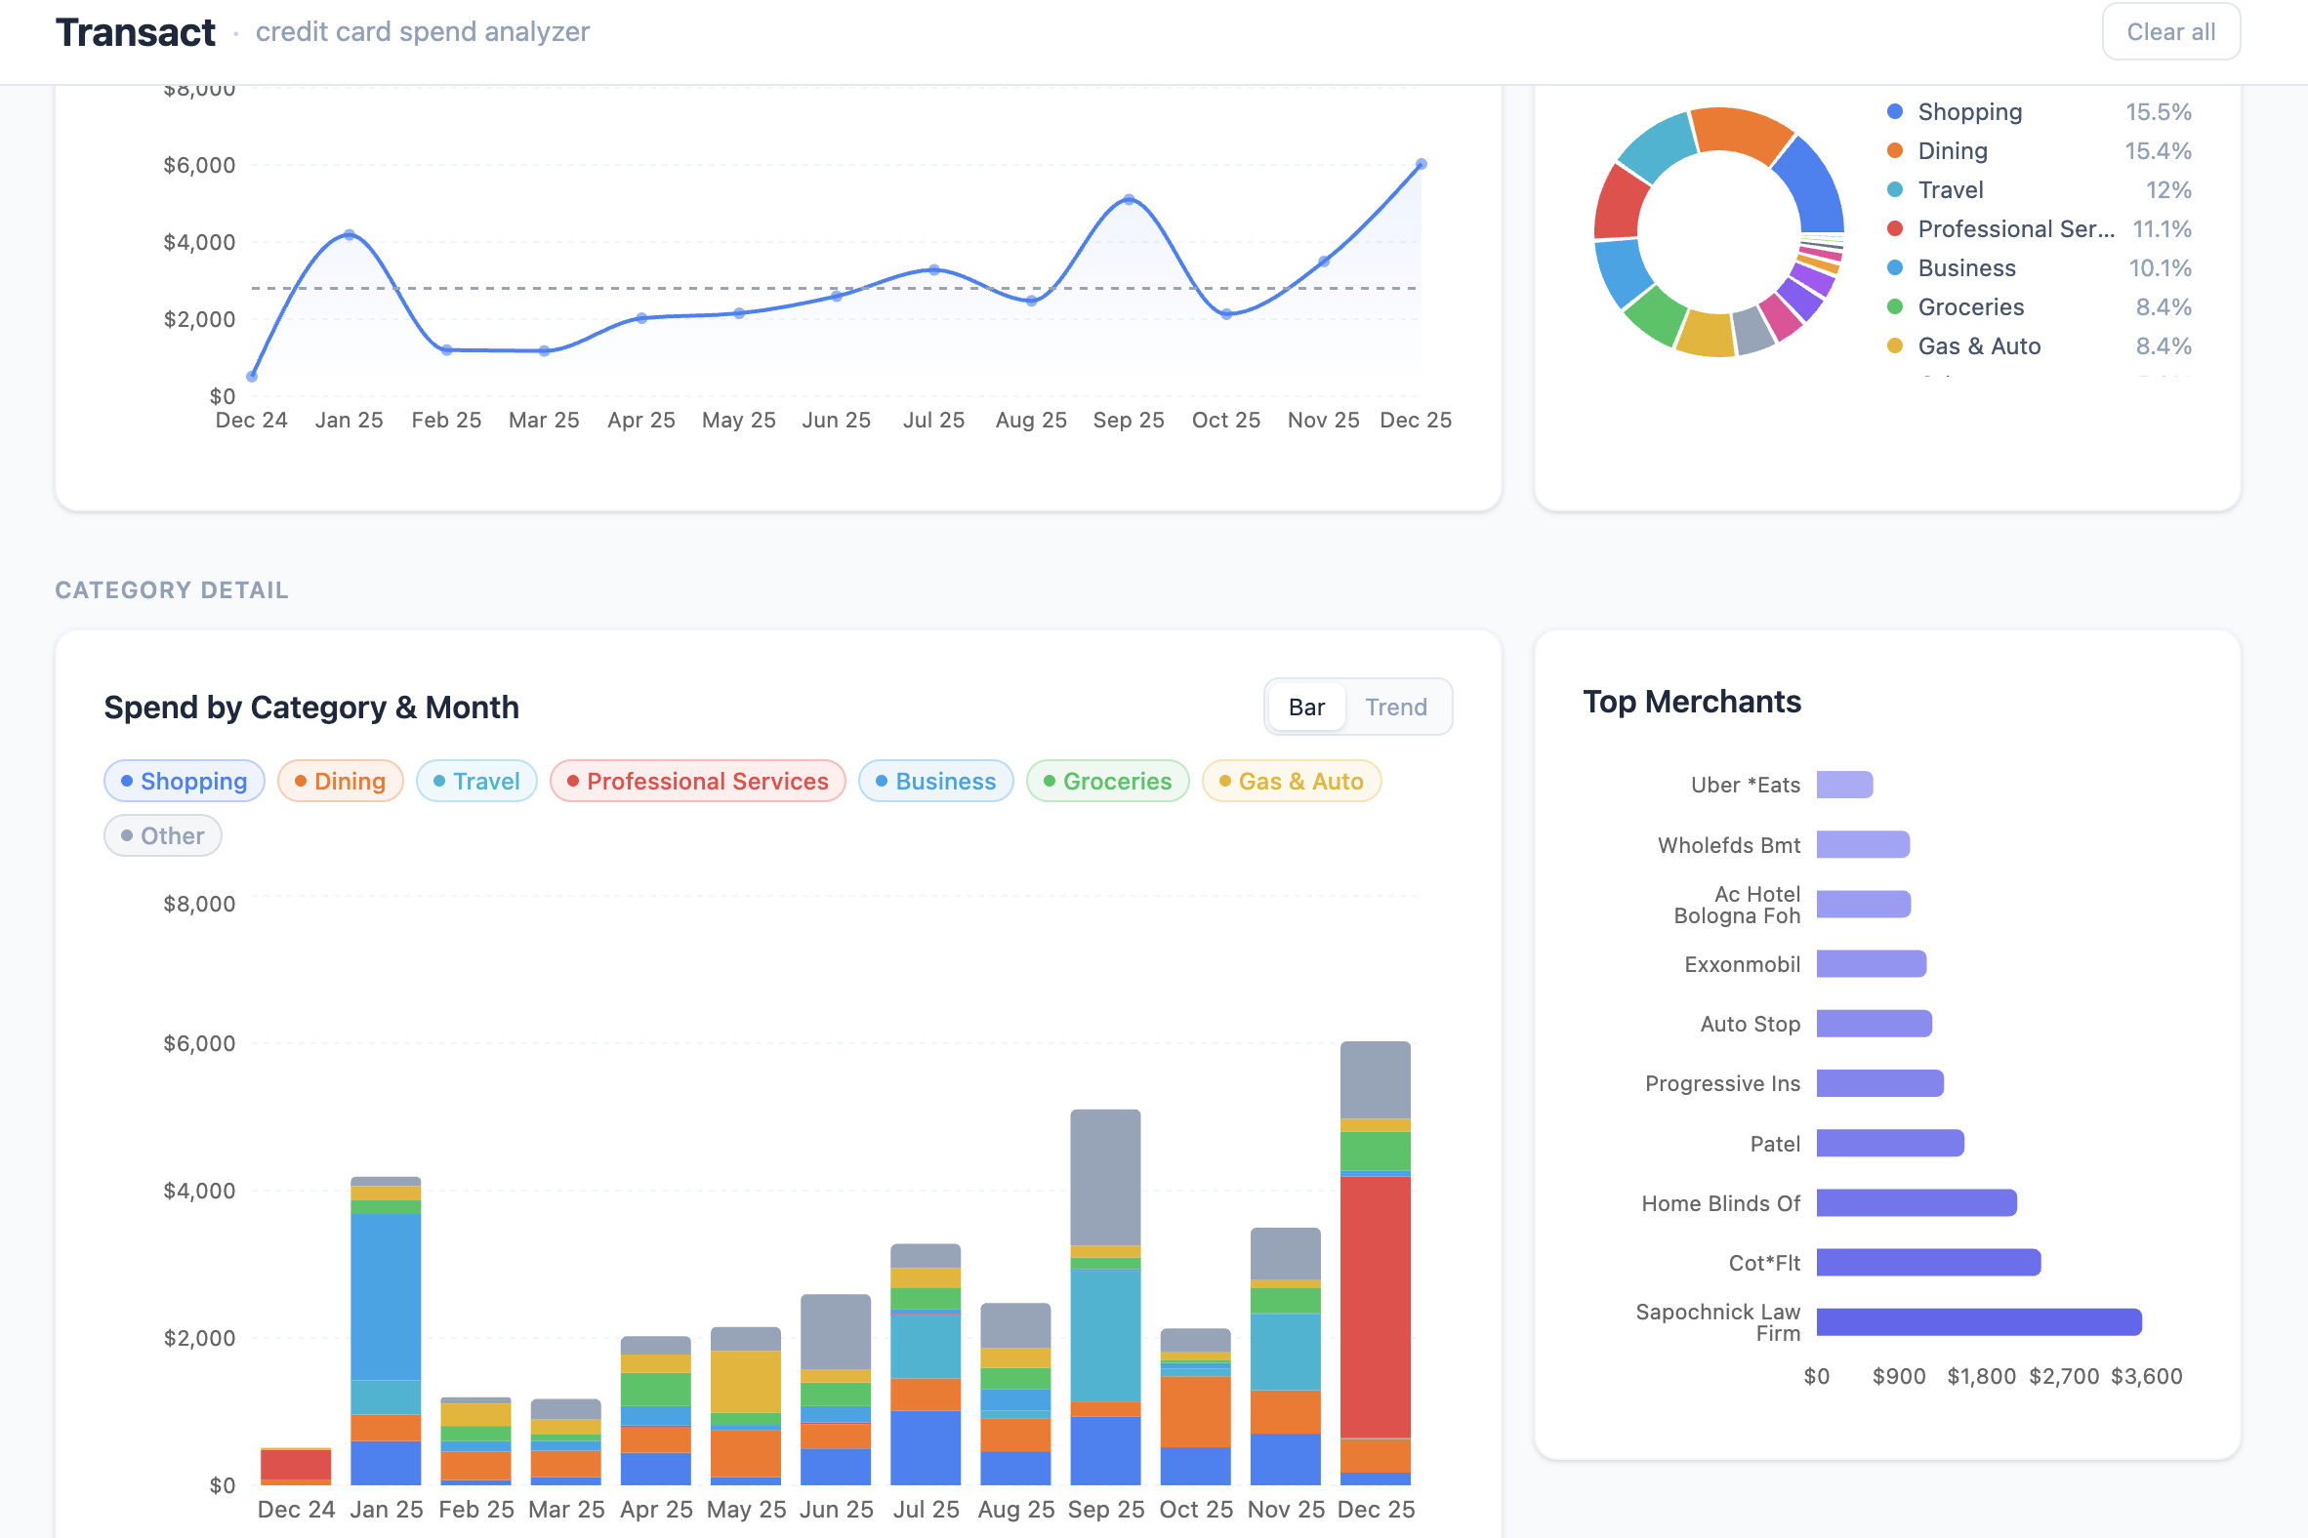Screen dimensions: 2308x1538
Task: Click the Dec 24 stacked bar
Action: [296, 1467]
